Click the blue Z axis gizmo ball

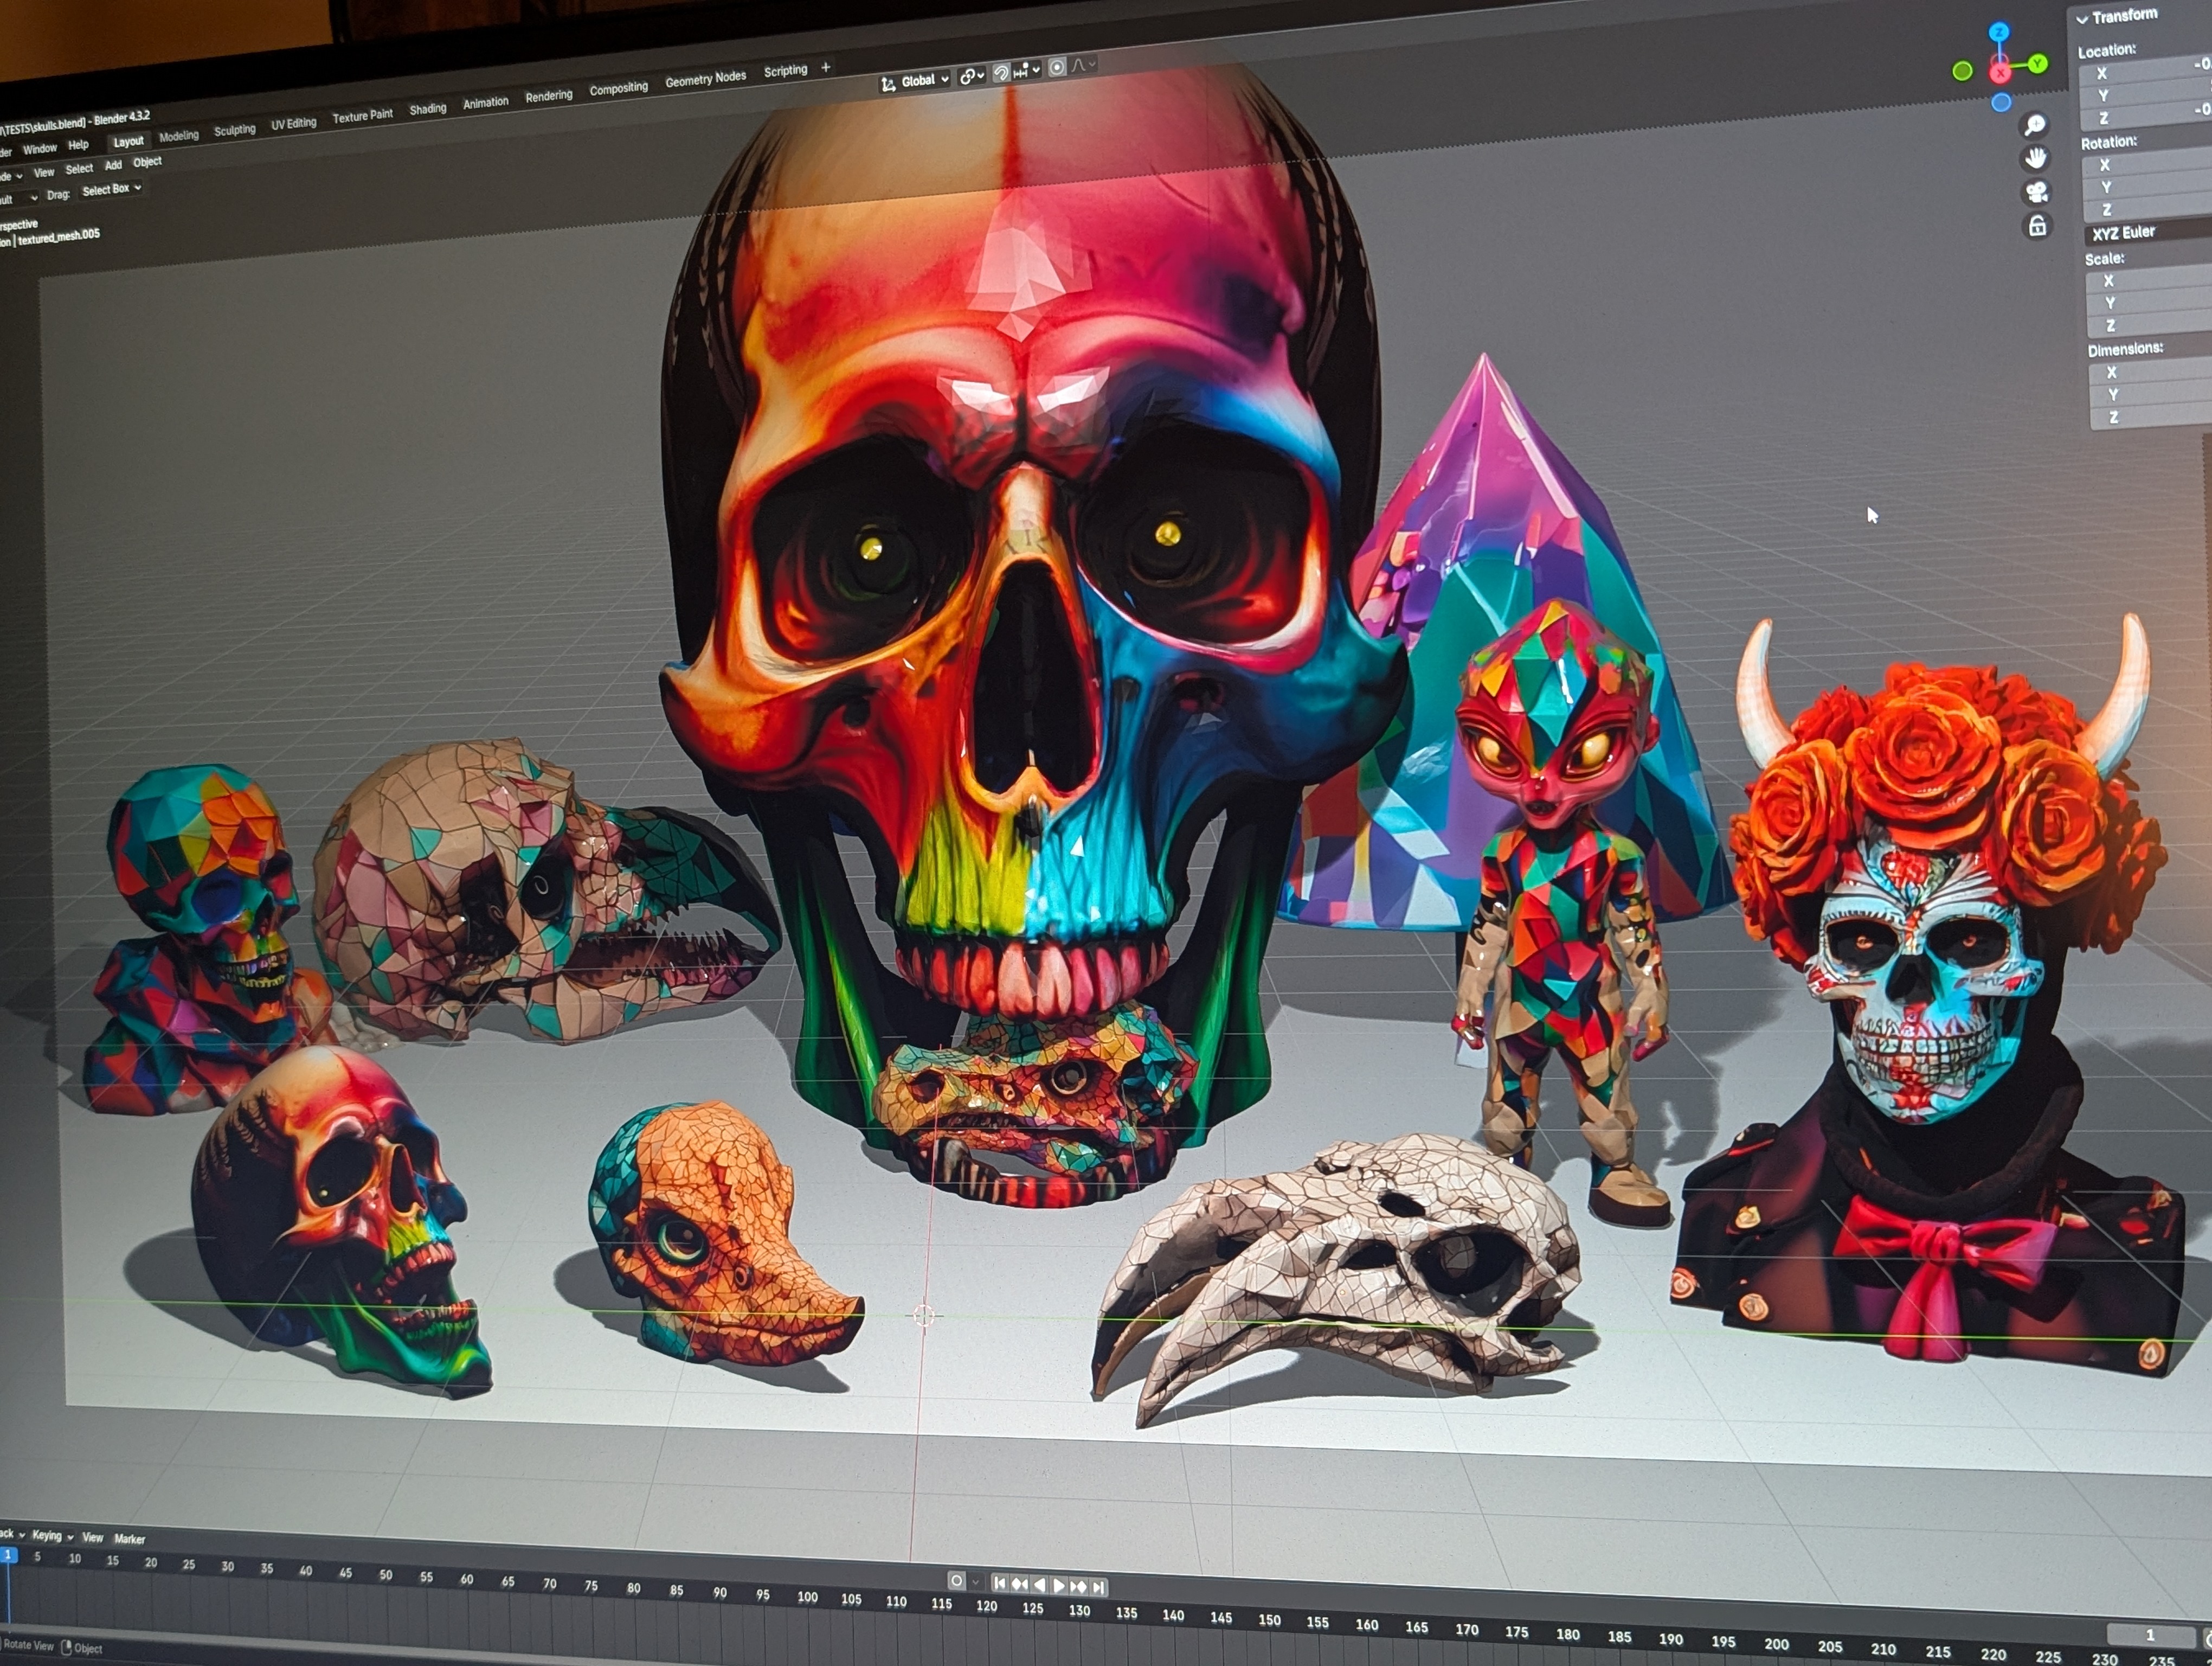1998,32
